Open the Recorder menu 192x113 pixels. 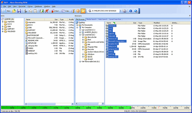coord(22,6)
